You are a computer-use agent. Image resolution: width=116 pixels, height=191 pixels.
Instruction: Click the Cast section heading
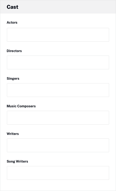point(12,7)
